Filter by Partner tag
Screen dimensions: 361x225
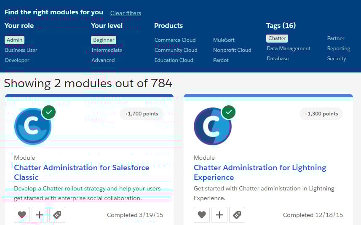click(x=336, y=38)
